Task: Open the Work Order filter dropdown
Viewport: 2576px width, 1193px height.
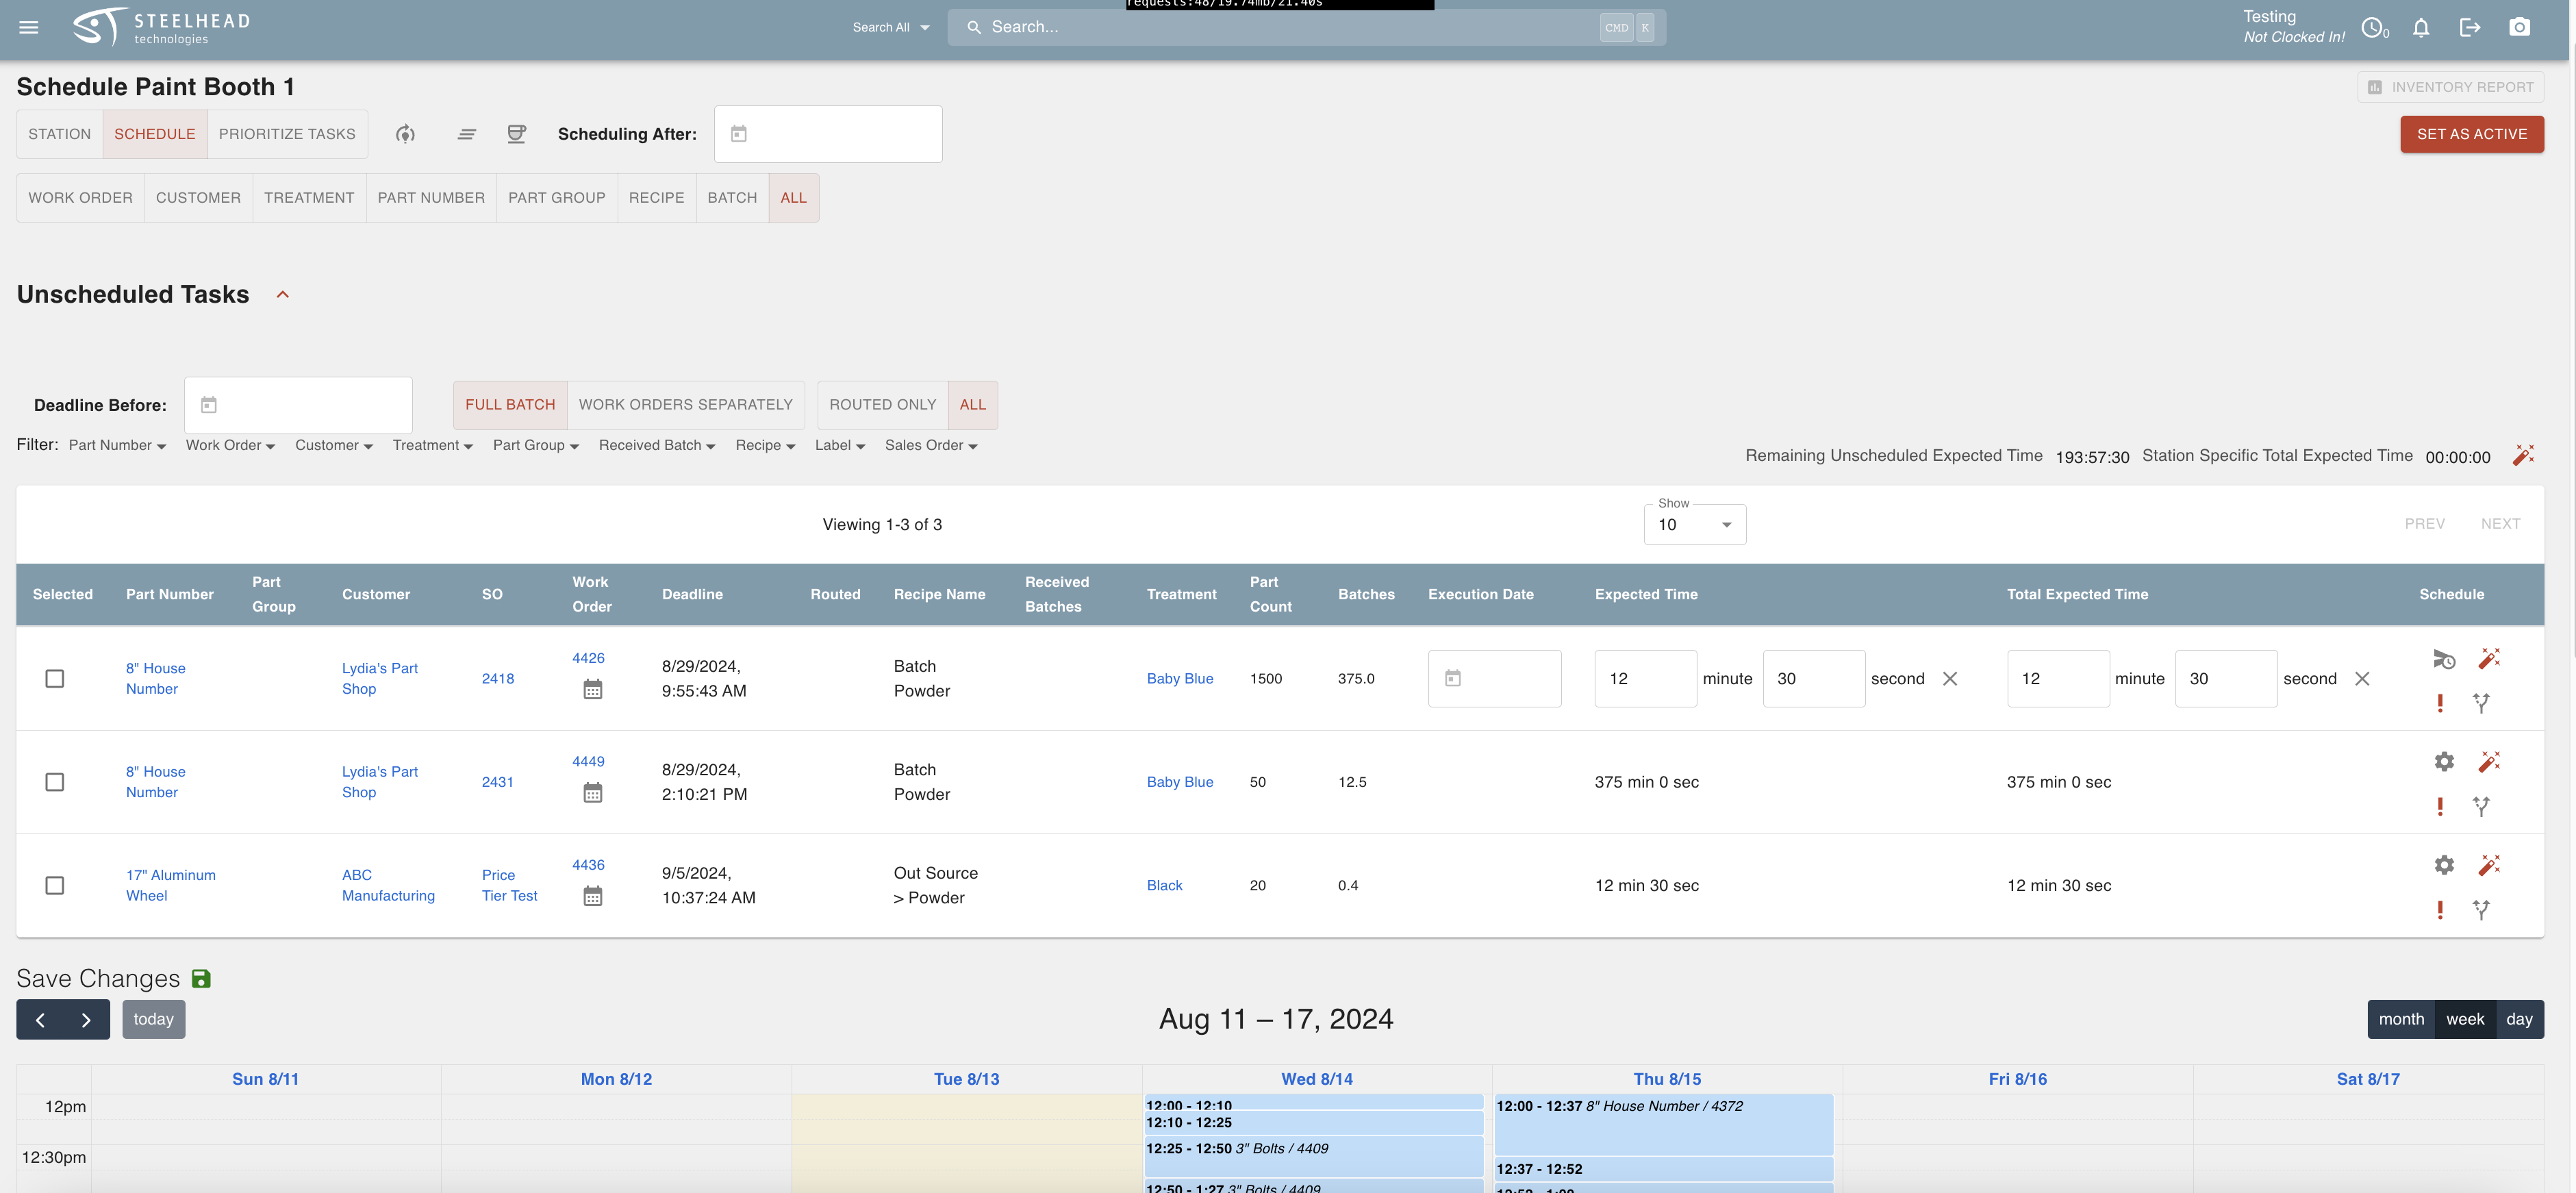Action: pos(230,446)
